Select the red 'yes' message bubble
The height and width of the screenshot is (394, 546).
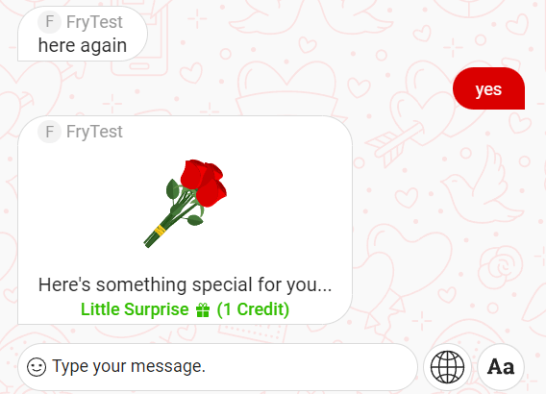pos(488,88)
